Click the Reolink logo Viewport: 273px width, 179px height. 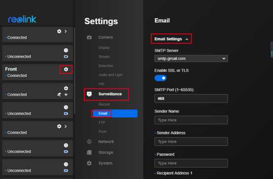[22, 19]
